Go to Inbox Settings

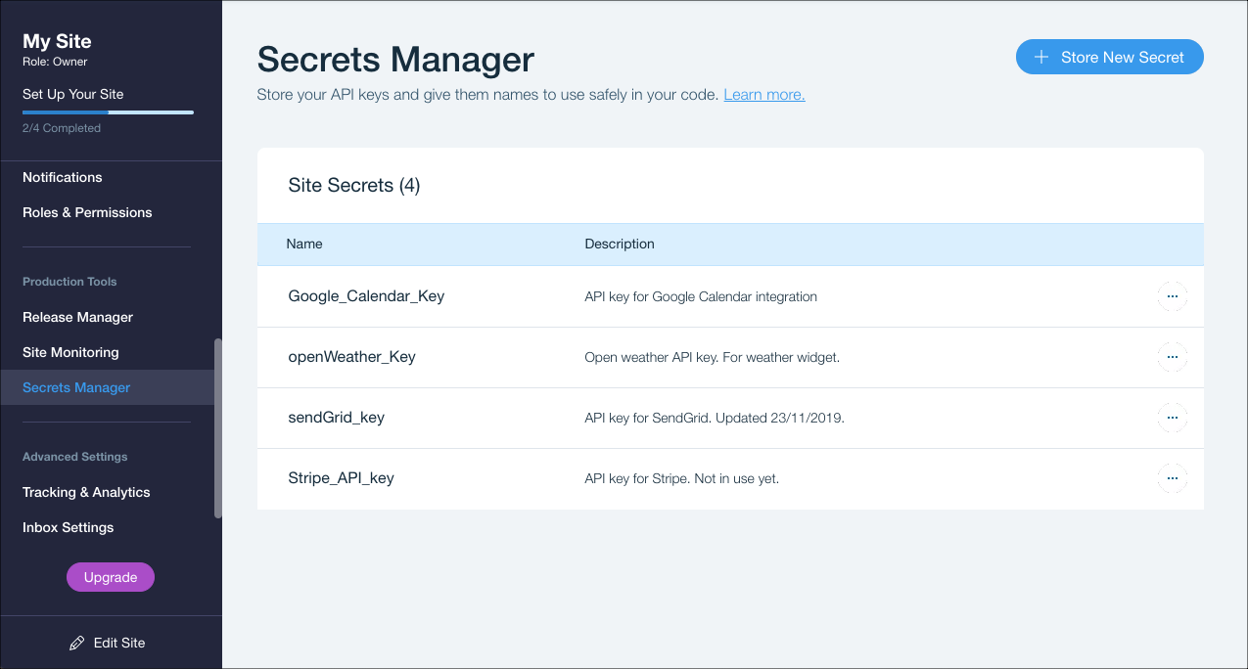point(69,527)
